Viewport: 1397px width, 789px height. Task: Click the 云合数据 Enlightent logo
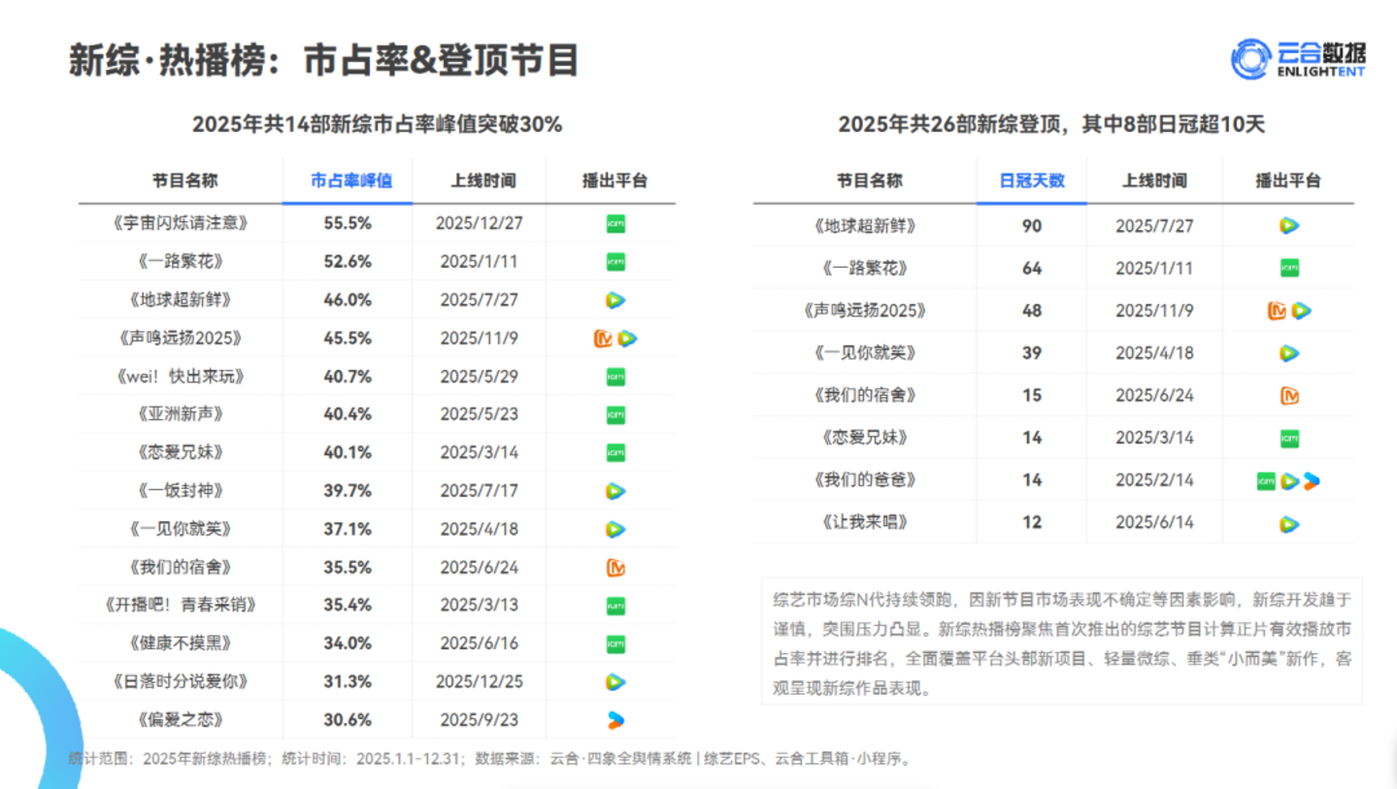point(1298,60)
